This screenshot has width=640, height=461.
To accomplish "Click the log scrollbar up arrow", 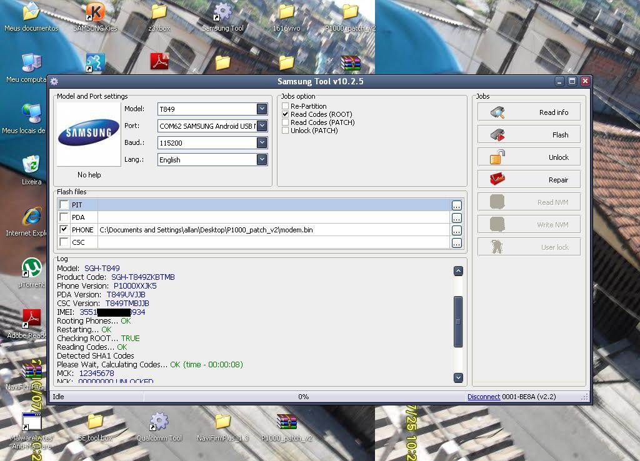I will coord(458,271).
